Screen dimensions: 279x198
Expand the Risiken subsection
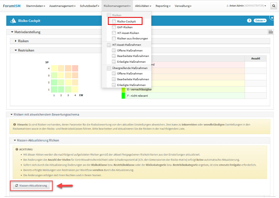(16, 41)
